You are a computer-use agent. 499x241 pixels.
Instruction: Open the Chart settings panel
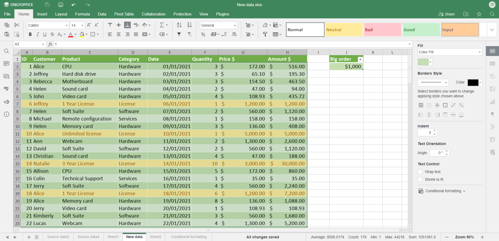click(493, 102)
